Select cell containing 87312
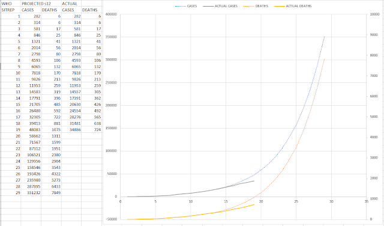The image size is (384, 226). 31,148
